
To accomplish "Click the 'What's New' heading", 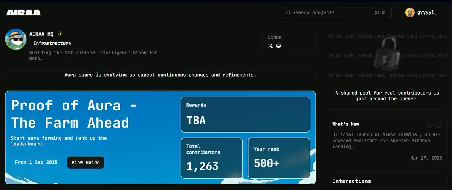I will coord(345,124).
